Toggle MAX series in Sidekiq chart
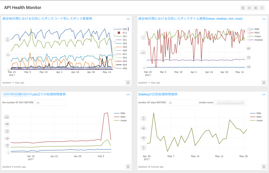Viewport: 269px width, 173px height. tap(256, 117)
